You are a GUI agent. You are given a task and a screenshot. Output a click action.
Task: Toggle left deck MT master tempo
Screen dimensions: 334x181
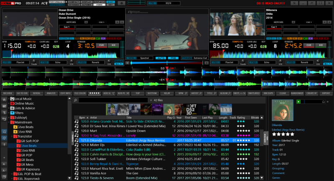tap(98, 38)
